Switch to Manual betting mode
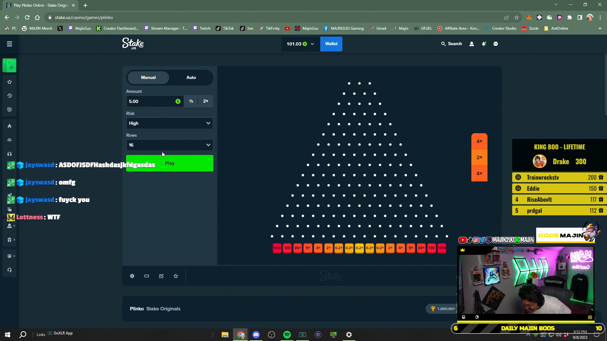The height and width of the screenshot is (341, 607). pos(148,78)
